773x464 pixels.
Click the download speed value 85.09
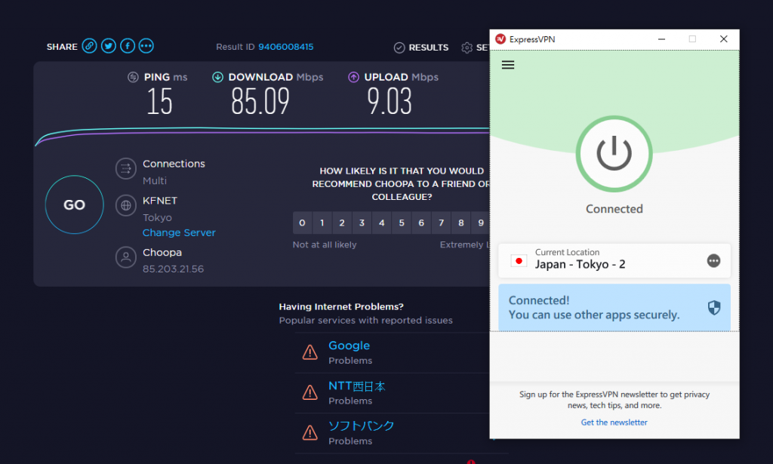click(260, 101)
